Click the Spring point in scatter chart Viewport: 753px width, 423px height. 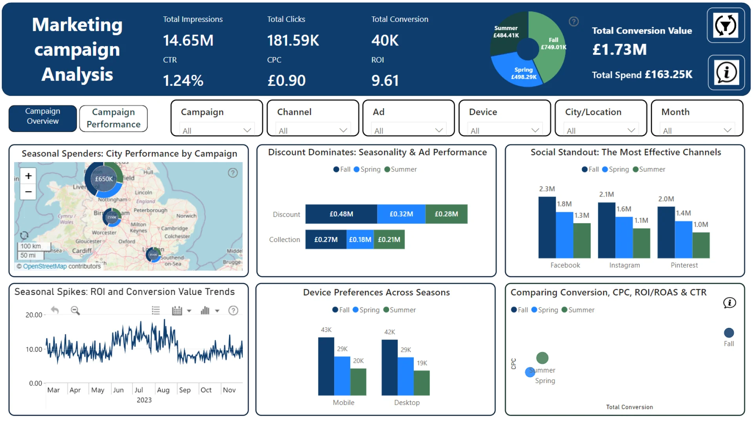(530, 372)
